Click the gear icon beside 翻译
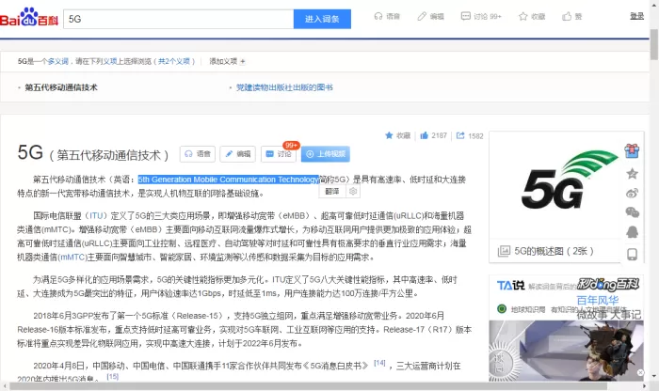 (x=353, y=192)
